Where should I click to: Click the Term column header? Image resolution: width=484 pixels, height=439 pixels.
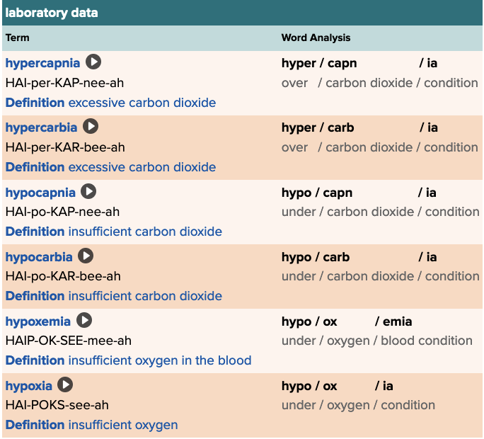click(18, 38)
